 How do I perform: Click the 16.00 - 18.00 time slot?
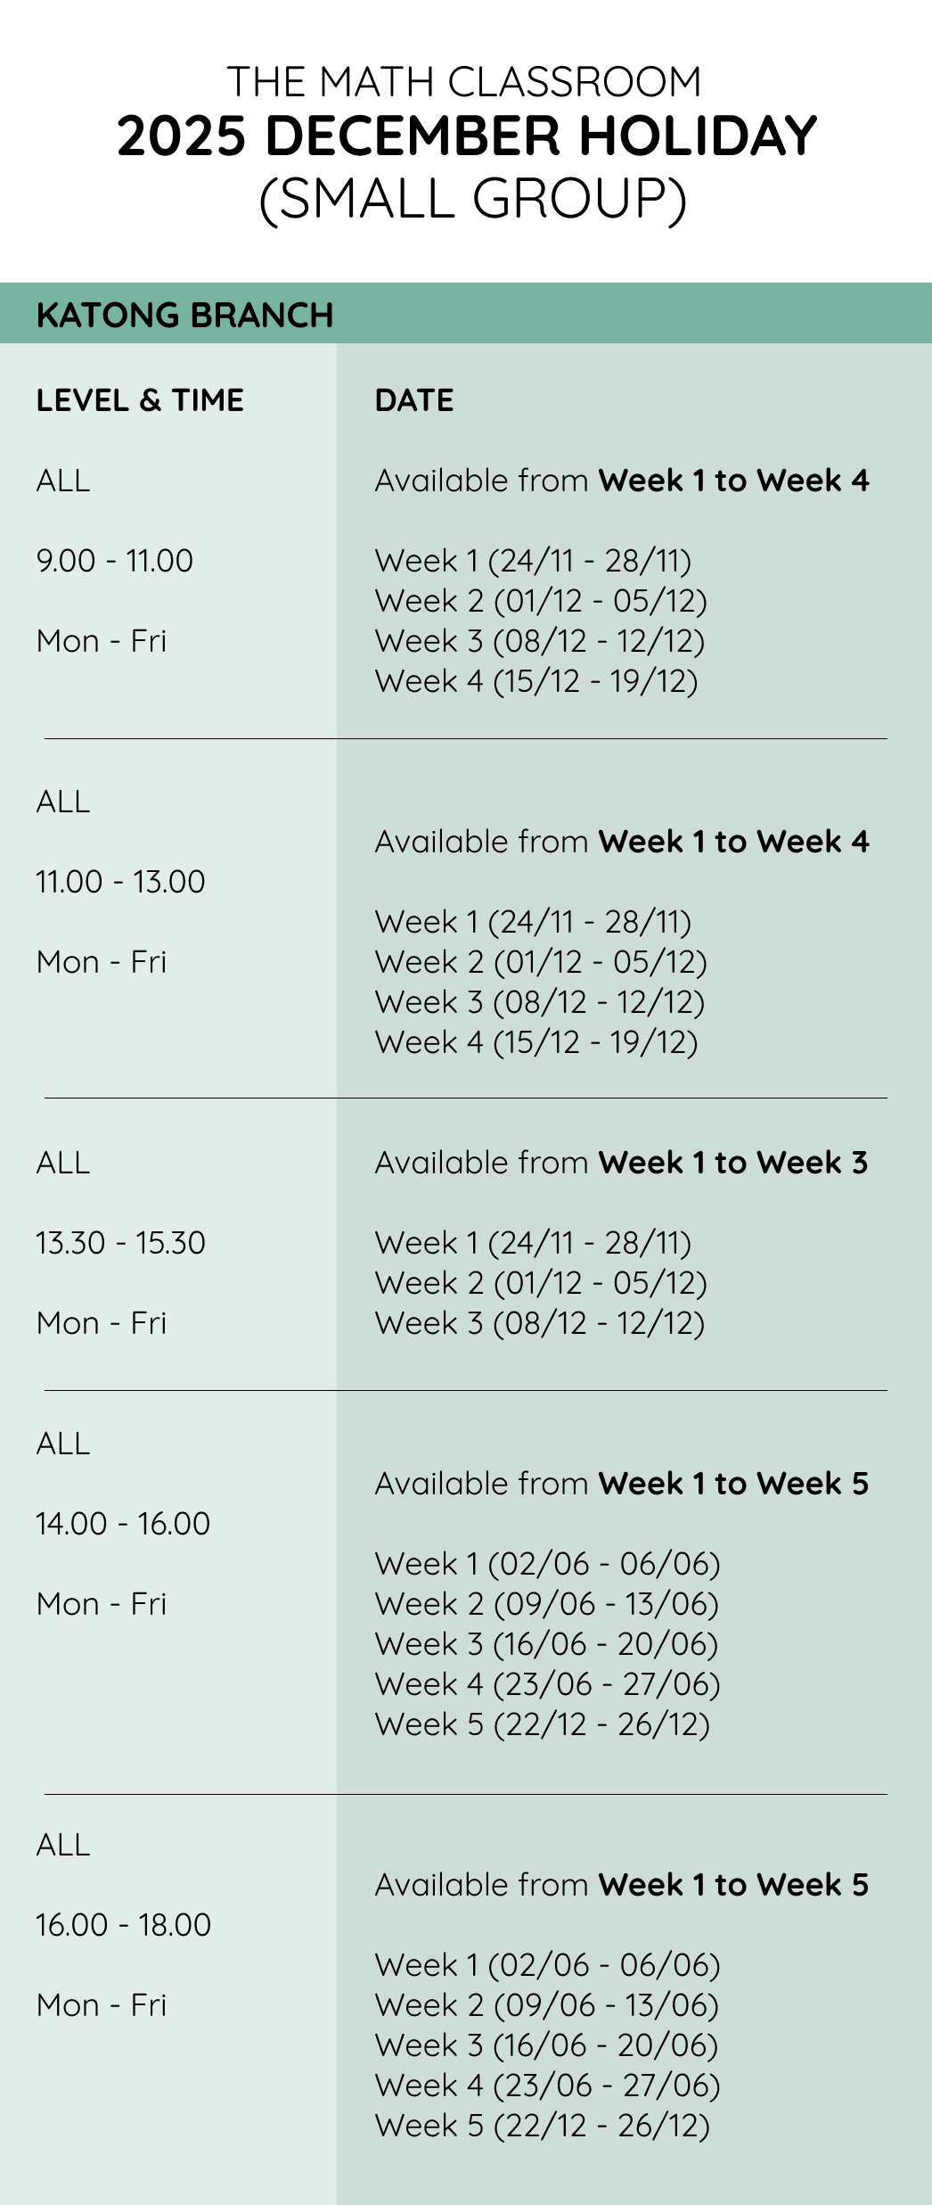pos(123,1925)
